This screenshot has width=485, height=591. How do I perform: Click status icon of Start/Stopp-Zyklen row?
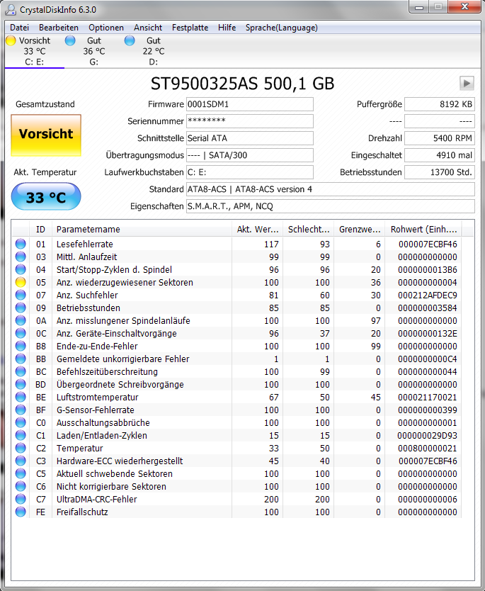tap(21, 269)
